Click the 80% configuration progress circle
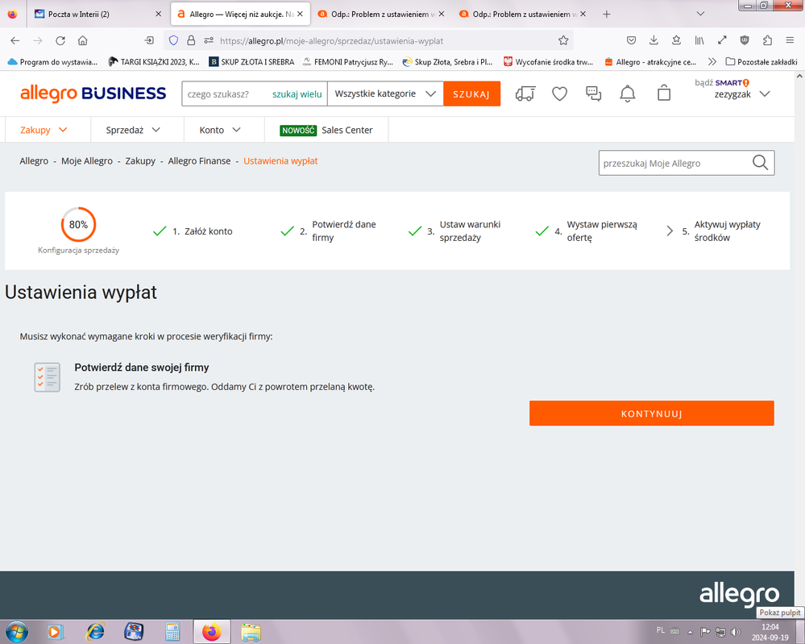The height and width of the screenshot is (644, 805). tap(78, 224)
